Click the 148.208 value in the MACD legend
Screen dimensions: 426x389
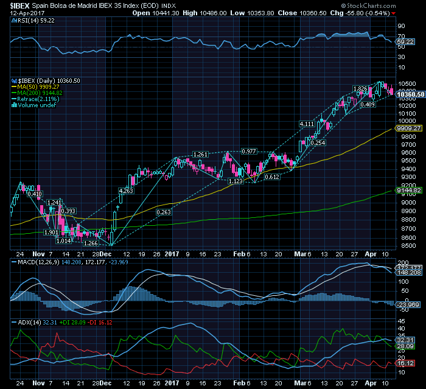71,262
